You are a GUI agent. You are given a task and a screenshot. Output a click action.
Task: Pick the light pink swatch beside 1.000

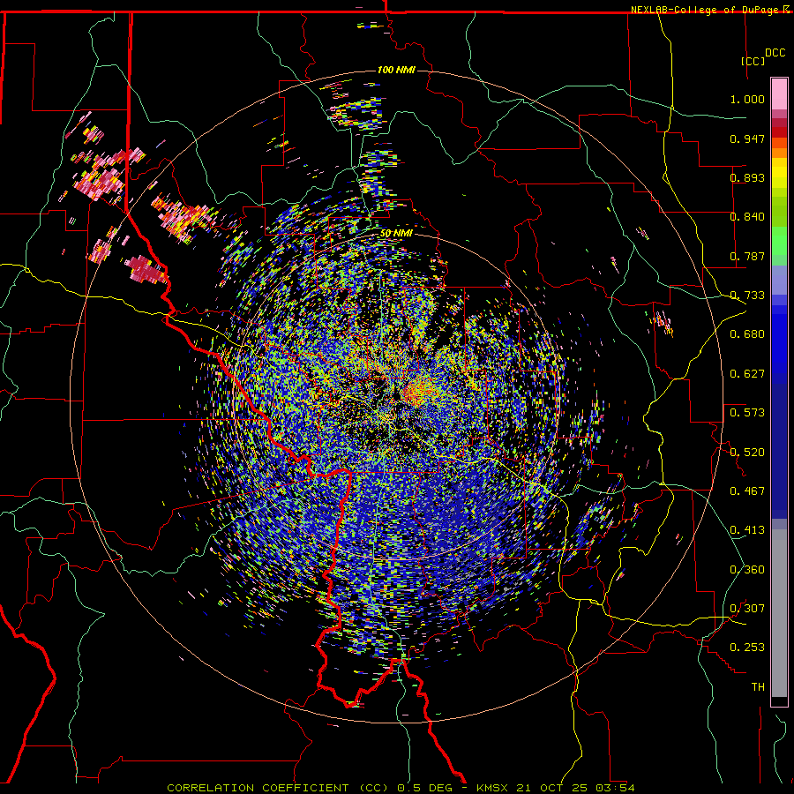tap(779, 94)
